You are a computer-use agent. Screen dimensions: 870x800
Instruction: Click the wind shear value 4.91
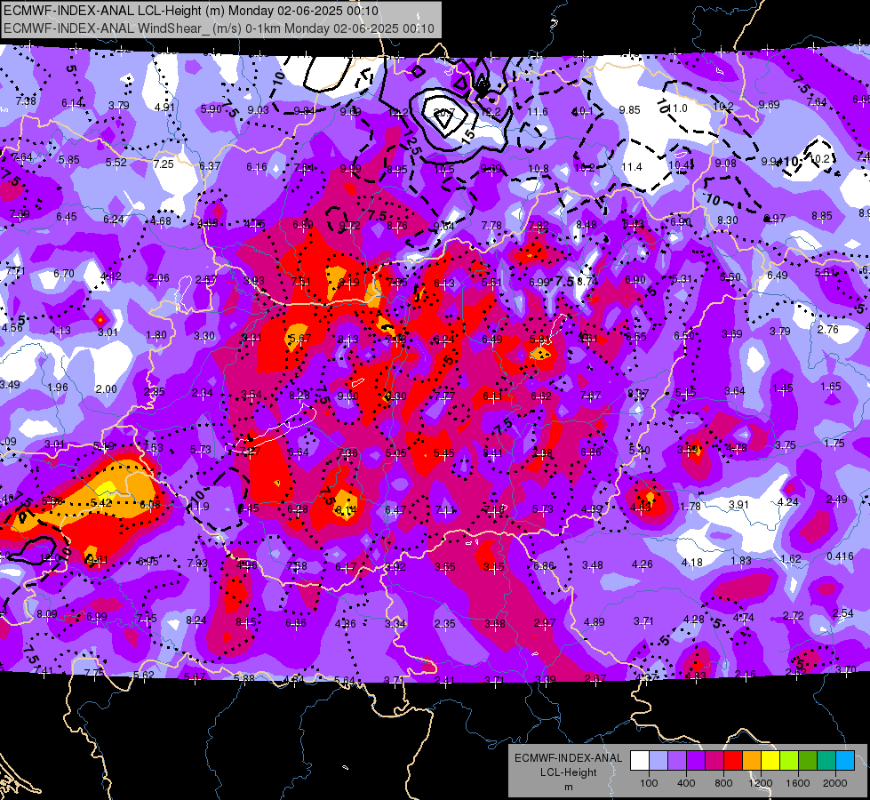click(164, 108)
